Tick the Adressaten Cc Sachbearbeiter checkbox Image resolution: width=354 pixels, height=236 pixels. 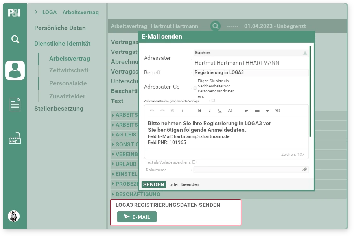(x=195, y=88)
